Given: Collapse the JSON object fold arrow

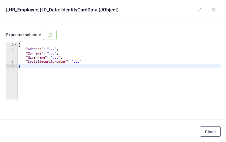Looking at the screenshot, I should [16, 45].
